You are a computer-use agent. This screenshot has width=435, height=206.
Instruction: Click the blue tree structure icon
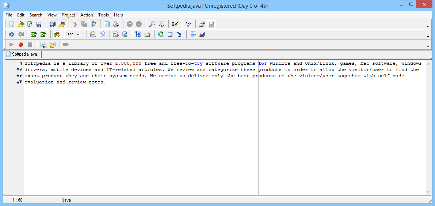click(x=179, y=34)
